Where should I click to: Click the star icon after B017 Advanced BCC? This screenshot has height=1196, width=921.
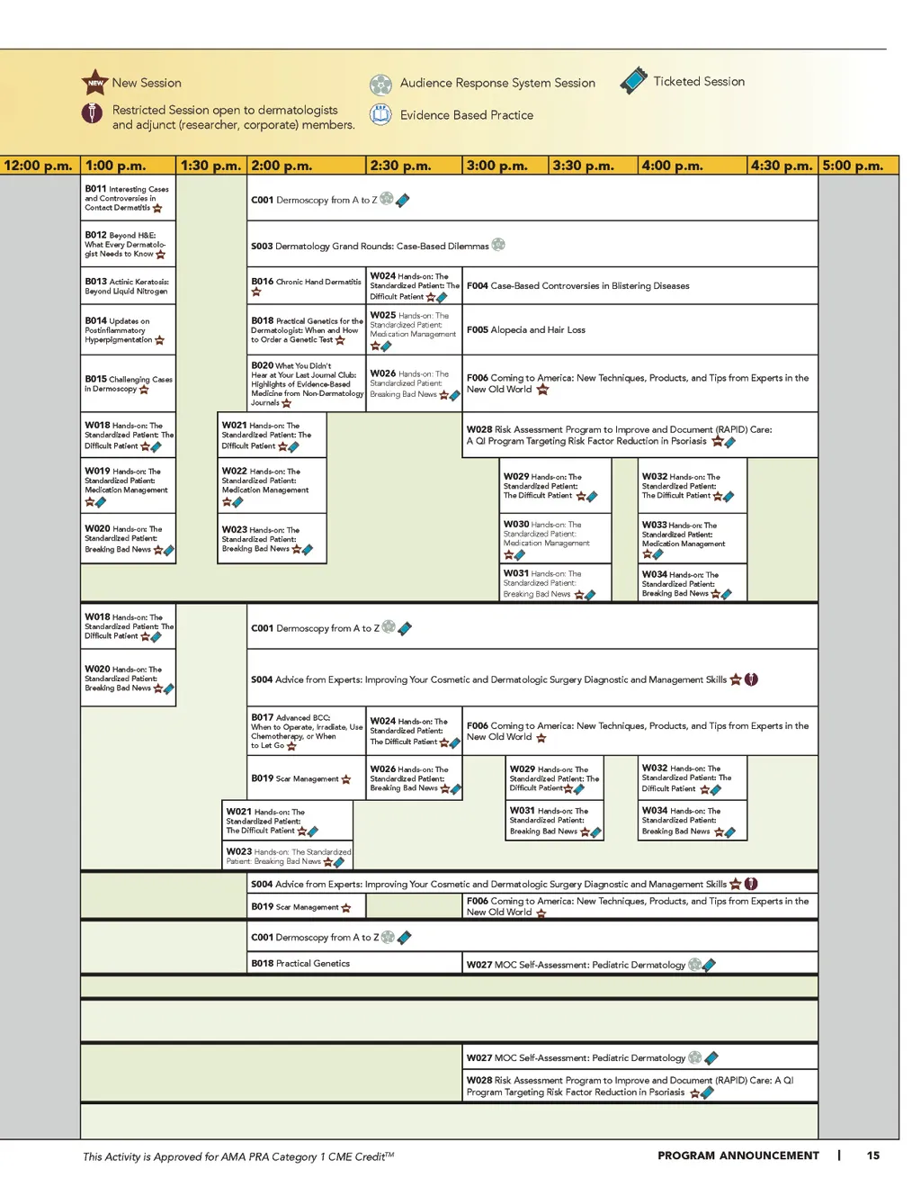point(291,746)
